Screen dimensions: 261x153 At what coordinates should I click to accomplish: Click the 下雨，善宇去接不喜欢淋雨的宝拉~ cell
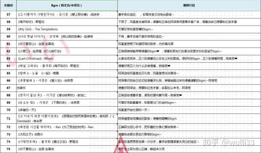(x=189, y=37)
